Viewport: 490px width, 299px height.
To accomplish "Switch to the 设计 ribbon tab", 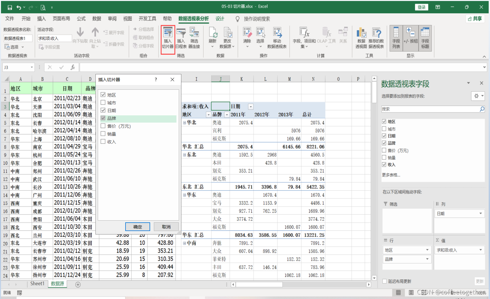I will pyautogui.click(x=220, y=19).
